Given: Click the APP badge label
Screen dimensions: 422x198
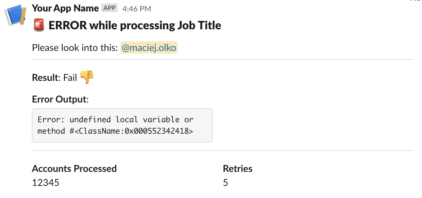Looking at the screenshot, I should (x=109, y=8).
